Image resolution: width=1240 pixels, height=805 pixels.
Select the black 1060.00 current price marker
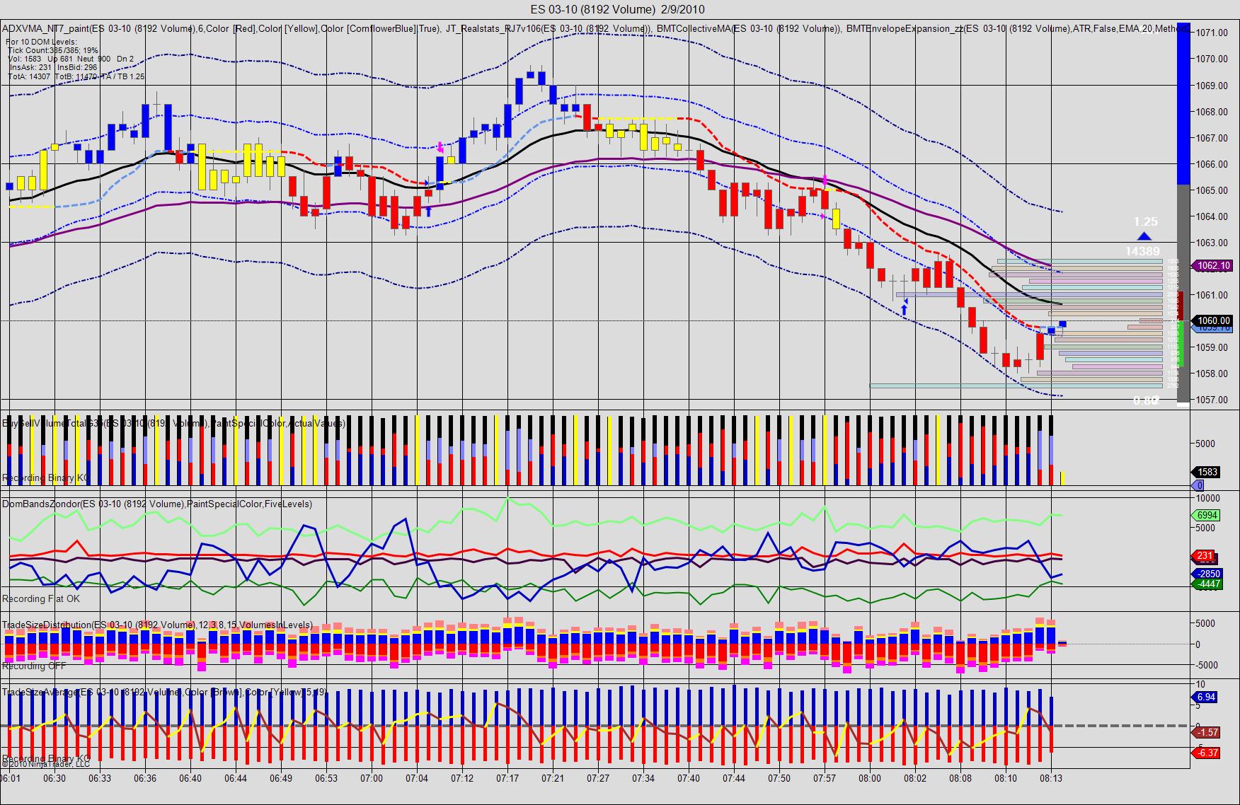pyautogui.click(x=1213, y=320)
